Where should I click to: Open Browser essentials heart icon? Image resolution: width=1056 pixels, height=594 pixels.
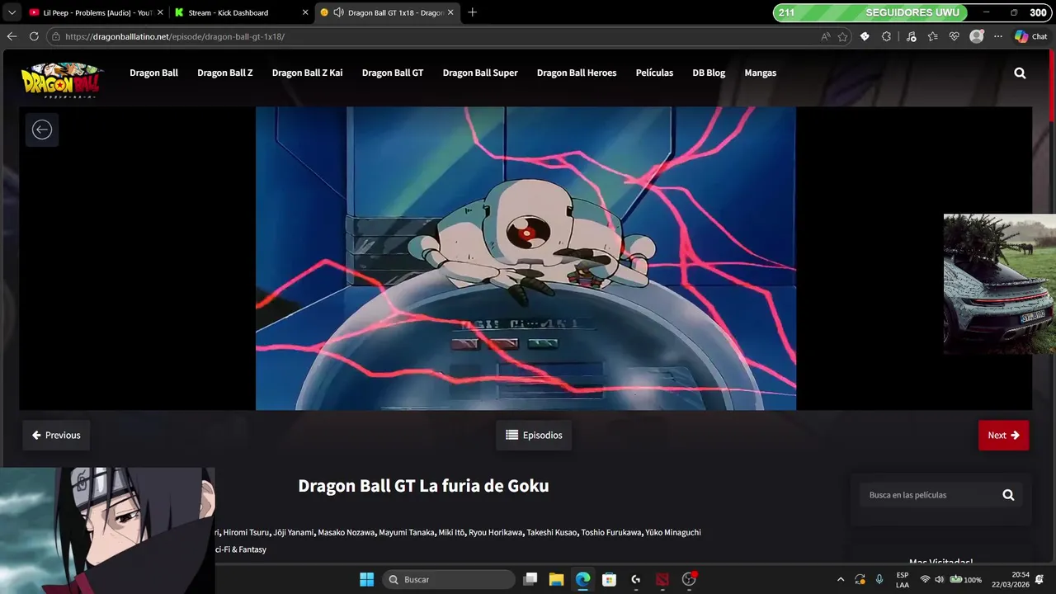tap(955, 36)
